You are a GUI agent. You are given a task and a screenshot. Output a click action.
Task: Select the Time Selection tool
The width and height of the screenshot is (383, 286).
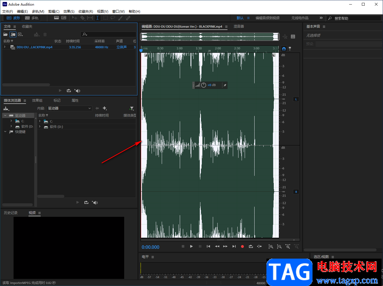tap(97, 18)
